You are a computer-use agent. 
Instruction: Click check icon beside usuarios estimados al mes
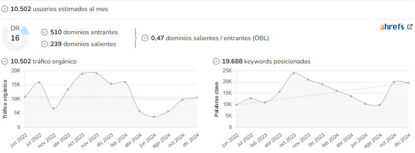(x=5, y=9)
